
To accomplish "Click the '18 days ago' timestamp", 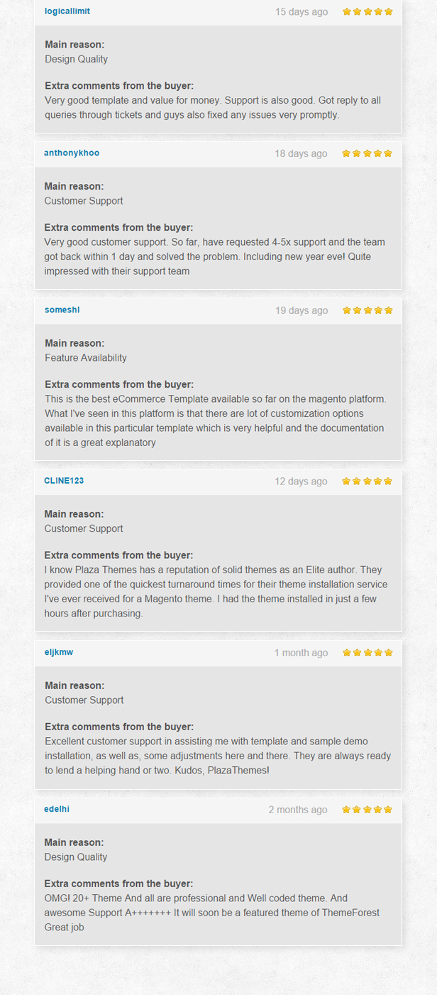I will (x=302, y=154).
